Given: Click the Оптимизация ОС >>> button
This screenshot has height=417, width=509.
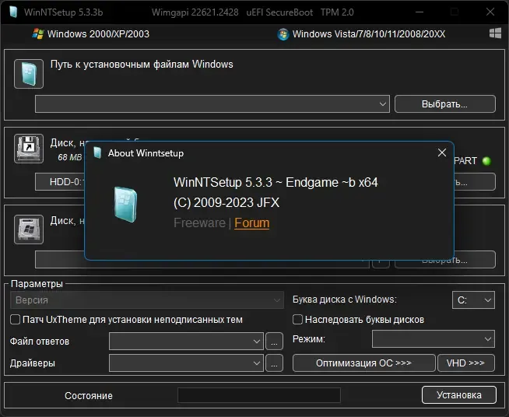Looking at the screenshot, I should click(364, 363).
